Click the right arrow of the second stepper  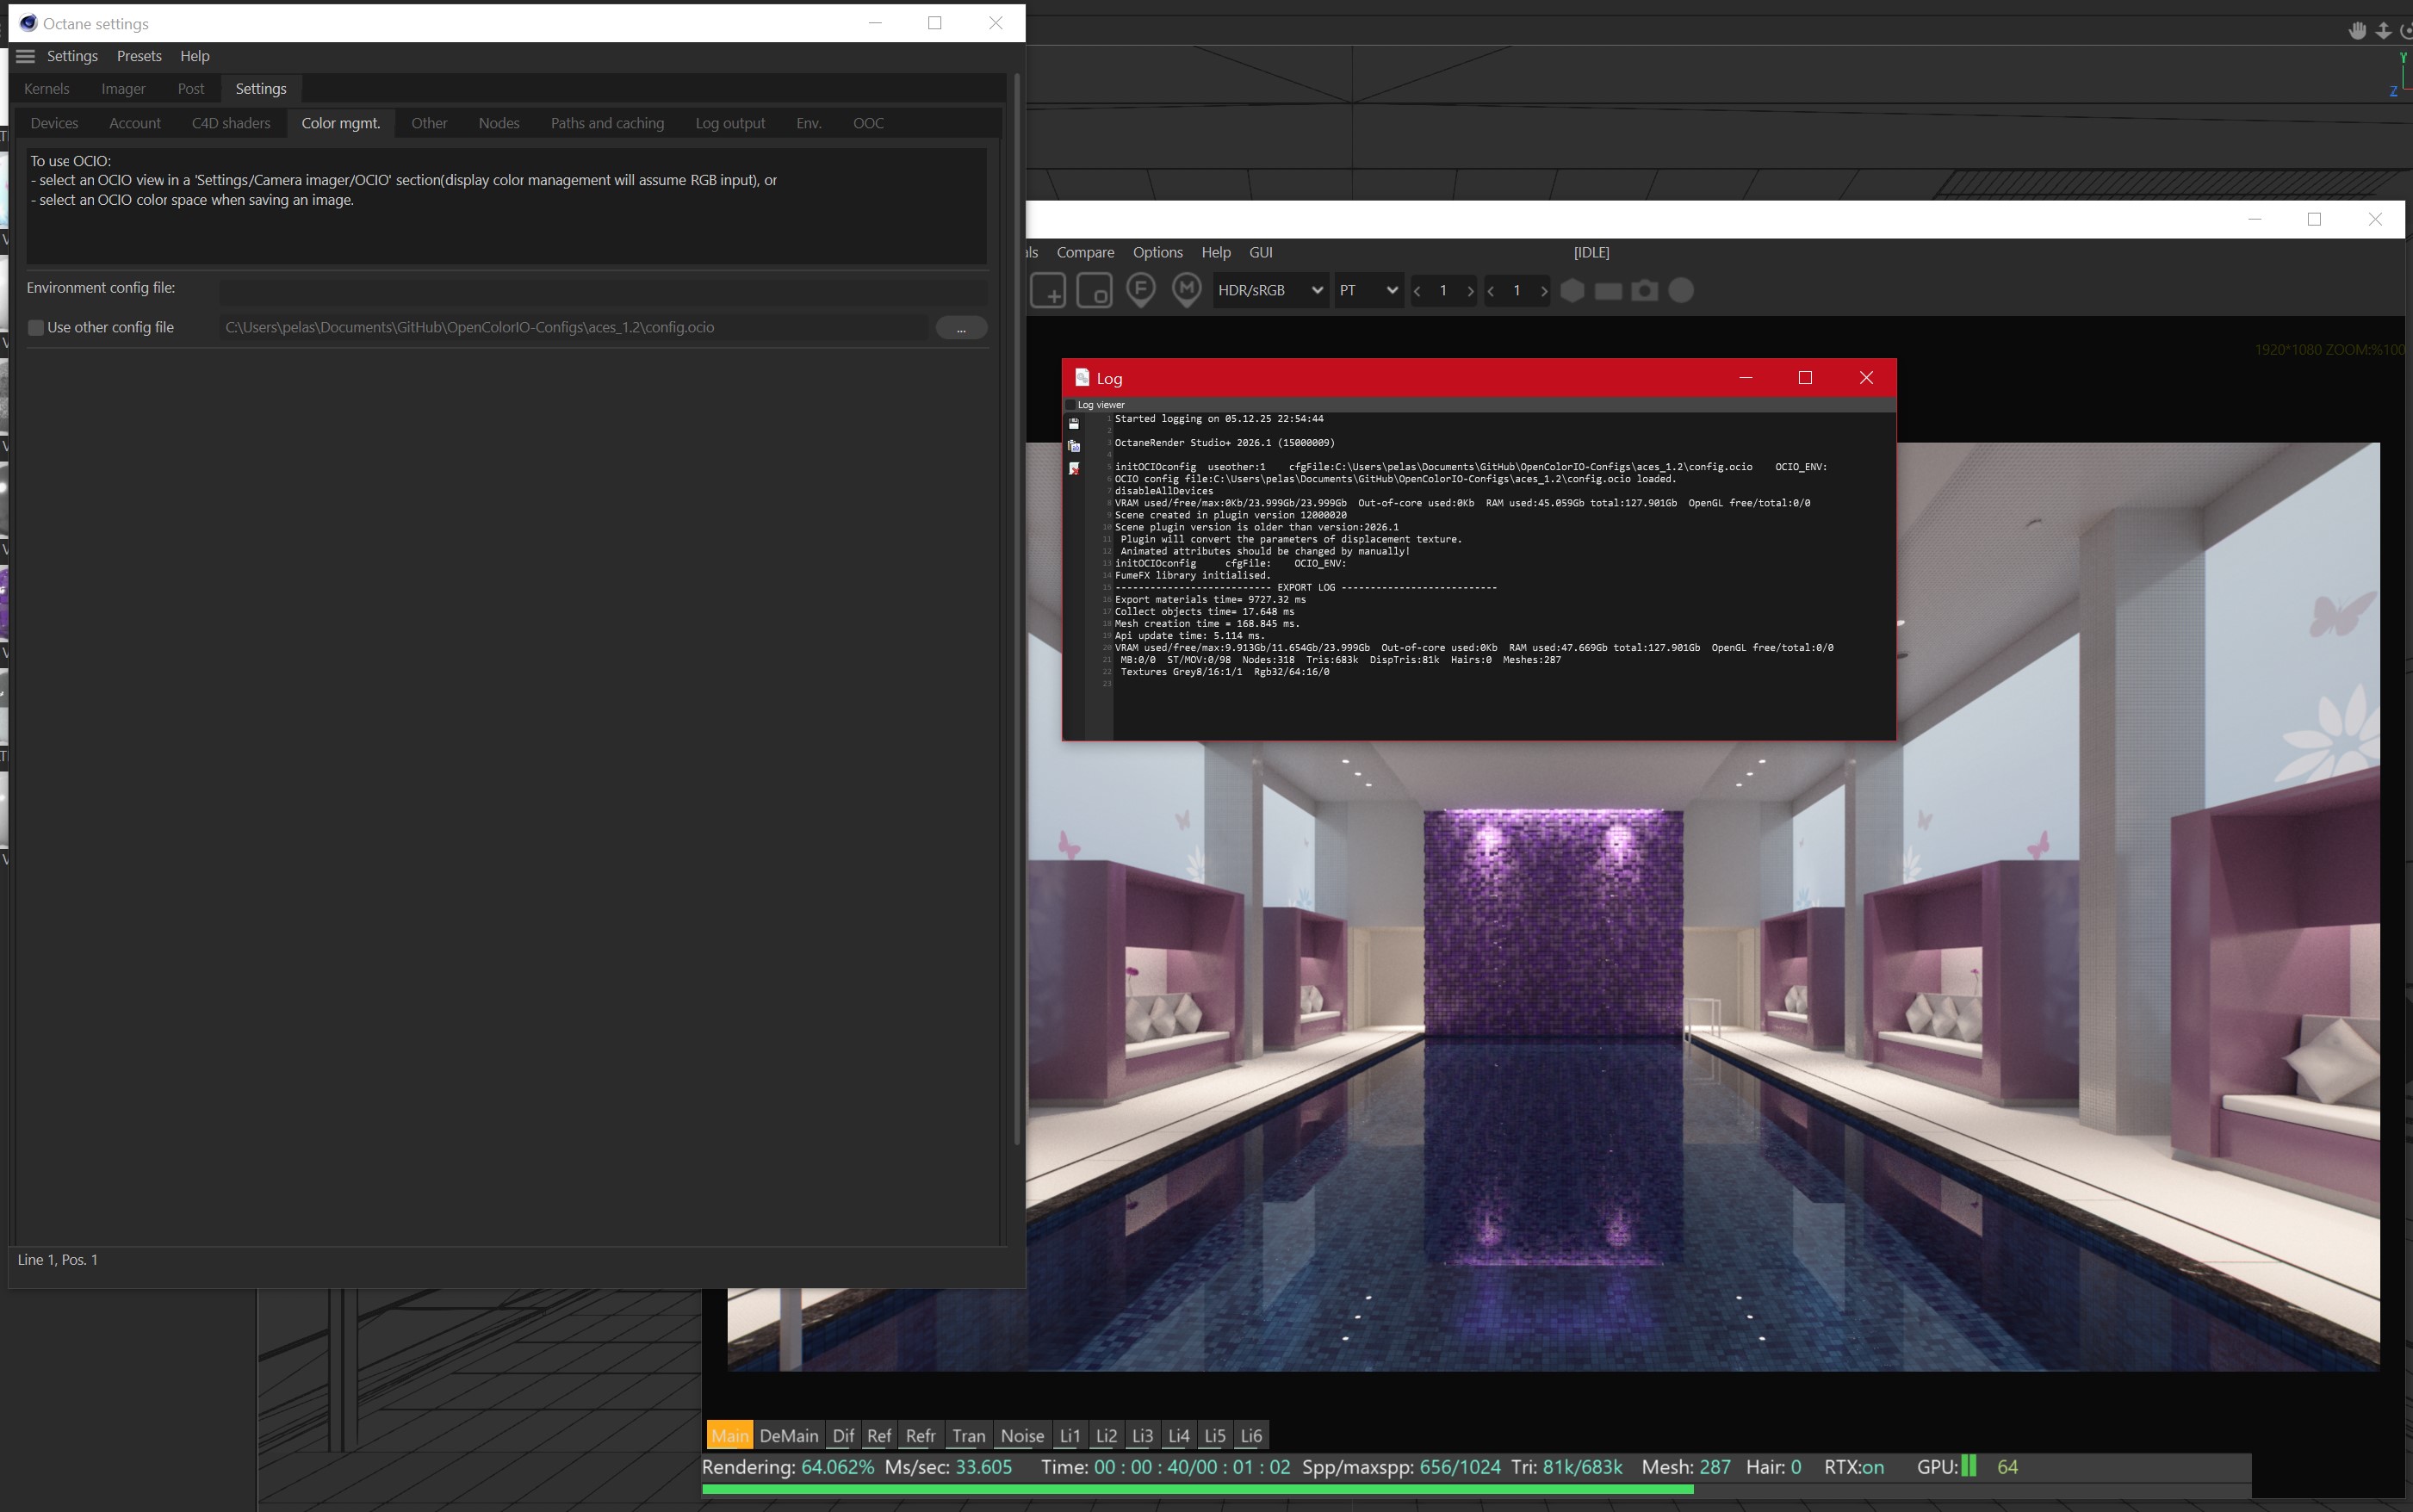1544,291
